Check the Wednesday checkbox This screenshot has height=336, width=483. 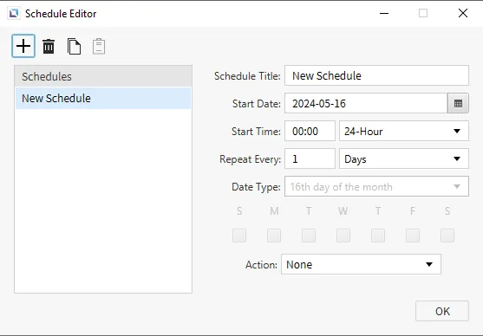(x=343, y=236)
